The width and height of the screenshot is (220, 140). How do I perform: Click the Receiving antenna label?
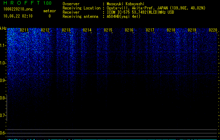(x=80, y=16)
